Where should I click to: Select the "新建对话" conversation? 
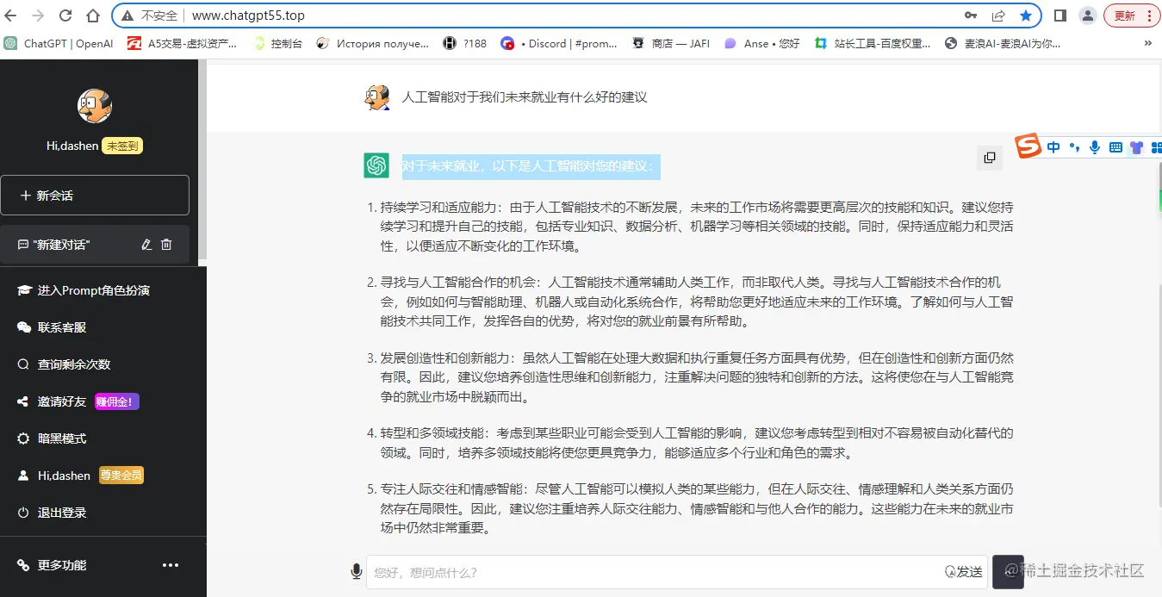click(x=95, y=245)
